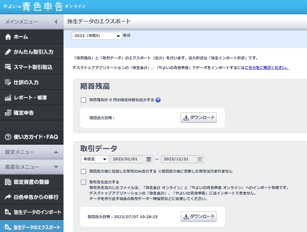Open the calendar picker for end date 2023/12/31
Image resolution: width=307 pixels, height=232 pixels.
click(200, 159)
